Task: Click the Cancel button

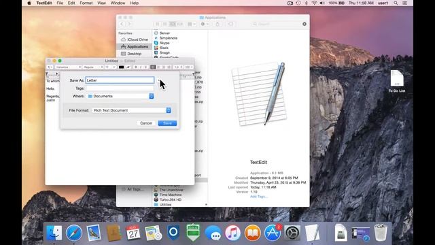Action: [146, 123]
